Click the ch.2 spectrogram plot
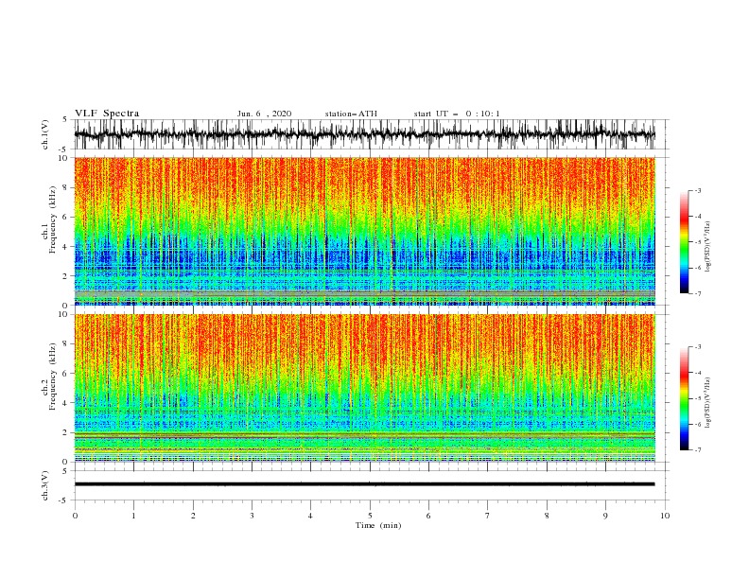Screen dimensions: 749x579 click(x=364, y=388)
